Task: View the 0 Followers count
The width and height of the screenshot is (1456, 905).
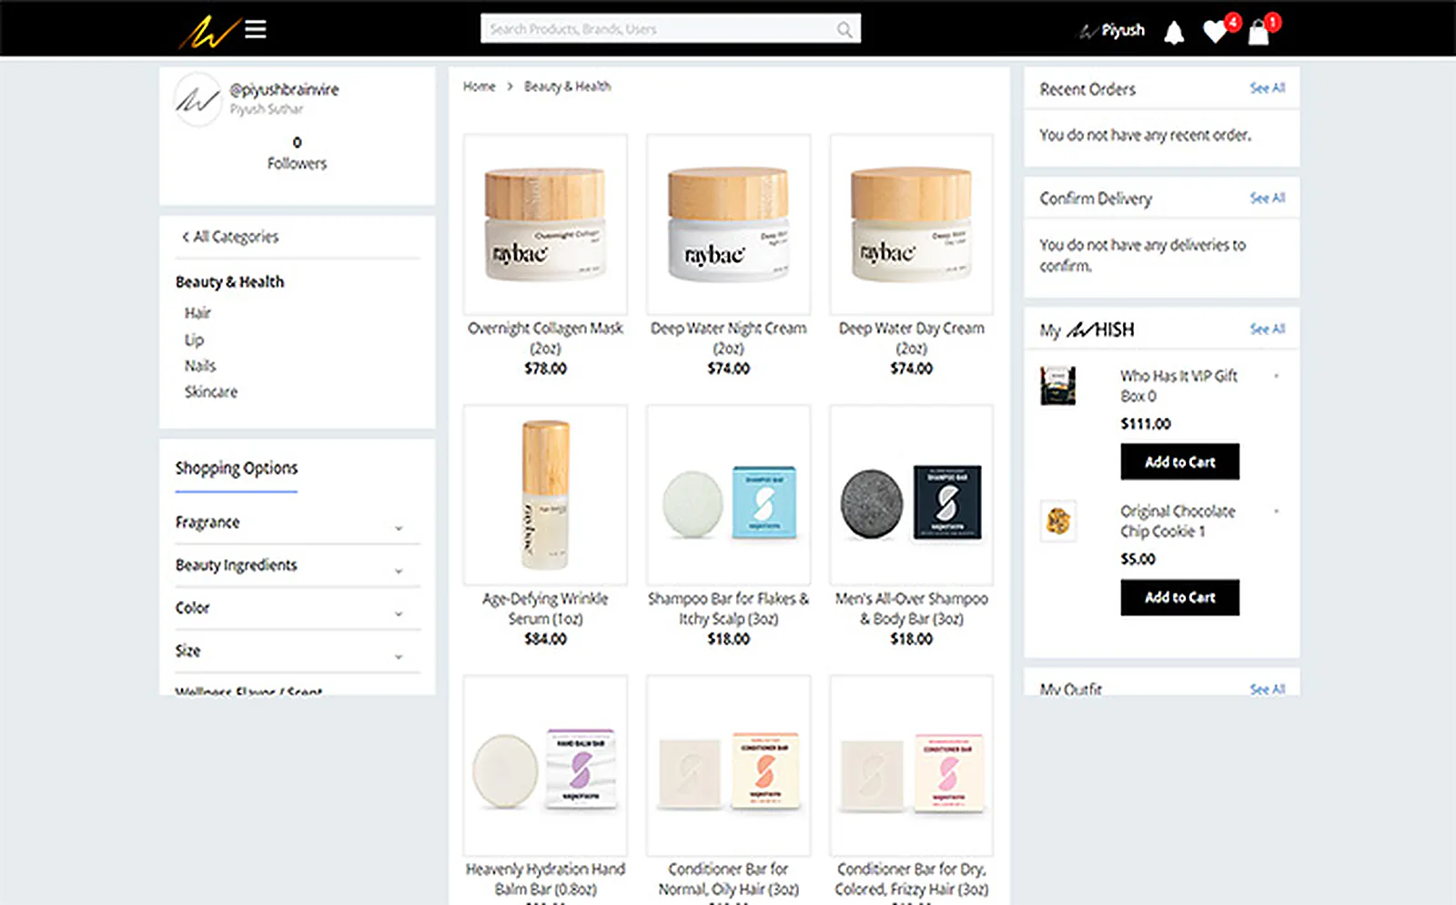Action: pyautogui.click(x=297, y=153)
